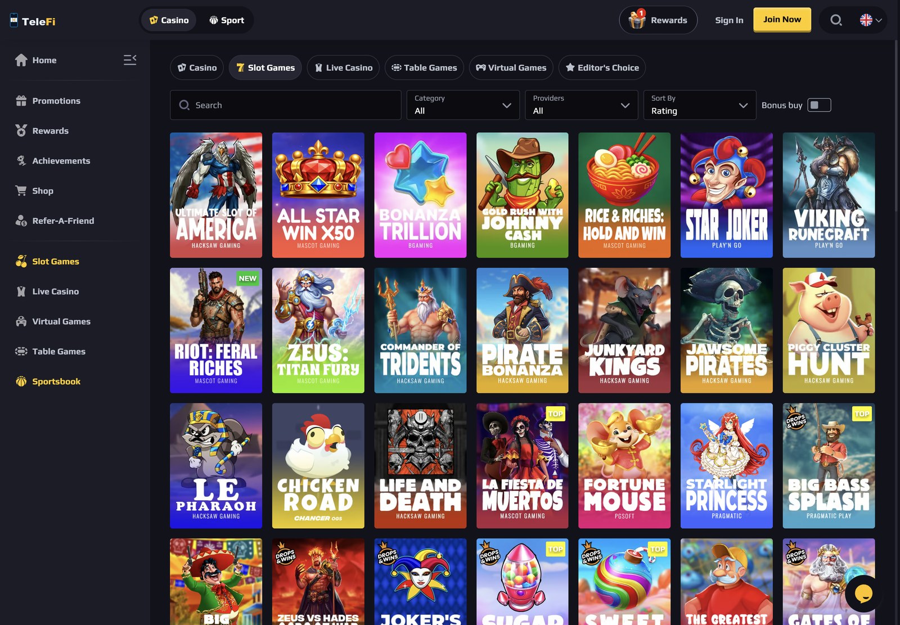Open the search magnifier icon in header

(x=836, y=20)
